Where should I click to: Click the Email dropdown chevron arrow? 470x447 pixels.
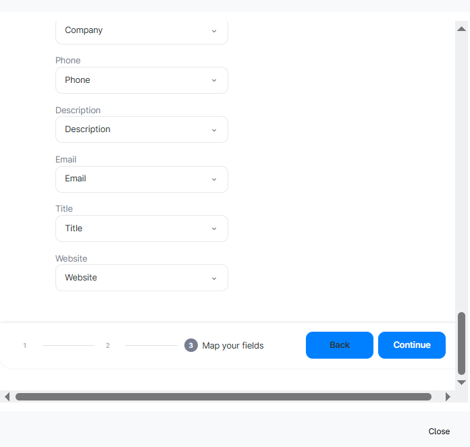click(x=214, y=179)
